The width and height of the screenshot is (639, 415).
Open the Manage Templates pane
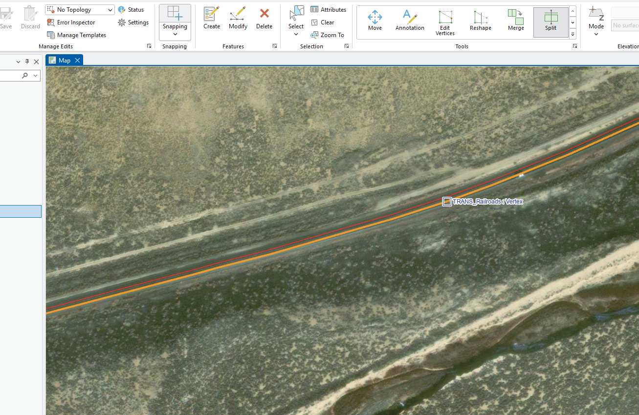pos(76,35)
